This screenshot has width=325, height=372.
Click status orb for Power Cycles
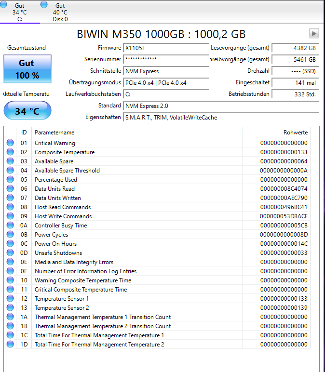(x=10, y=234)
